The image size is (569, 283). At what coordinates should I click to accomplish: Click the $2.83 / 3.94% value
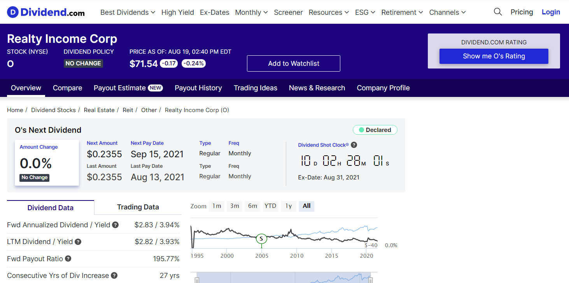click(157, 225)
